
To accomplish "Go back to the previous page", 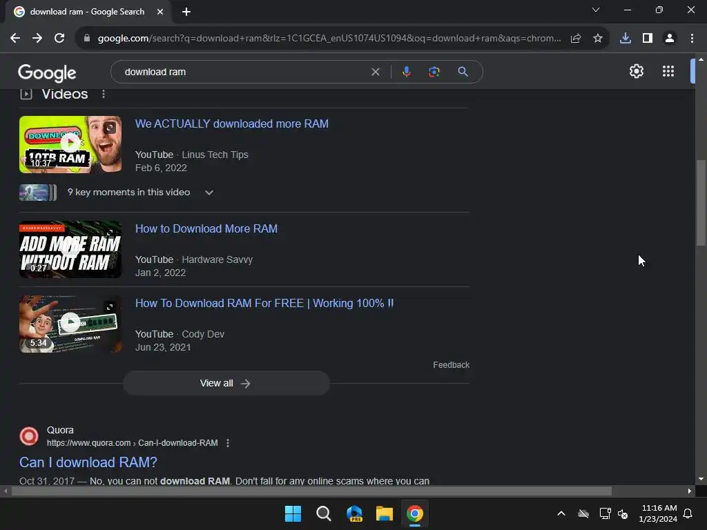I will tap(15, 39).
